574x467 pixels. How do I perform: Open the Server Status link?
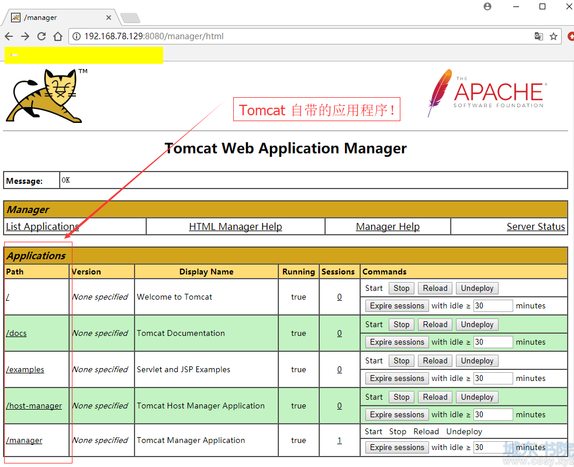click(x=536, y=226)
